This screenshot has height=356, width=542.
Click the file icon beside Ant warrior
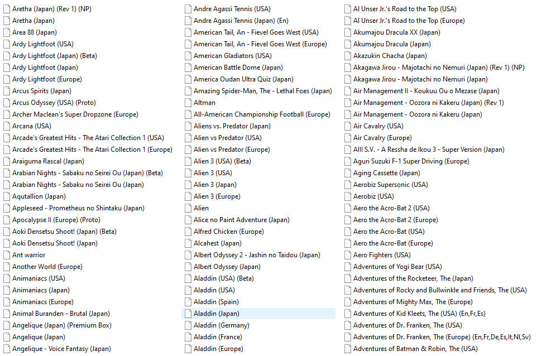[x=7, y=255]
